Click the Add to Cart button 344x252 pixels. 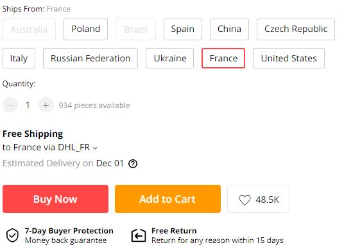(168, 199)
